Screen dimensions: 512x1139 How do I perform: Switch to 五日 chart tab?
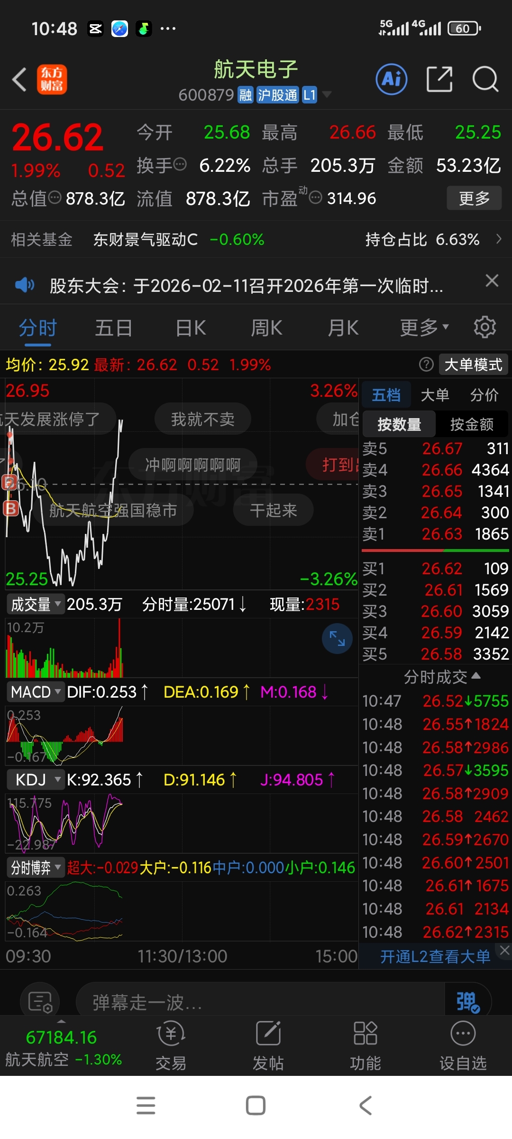[x=114, y=327]
